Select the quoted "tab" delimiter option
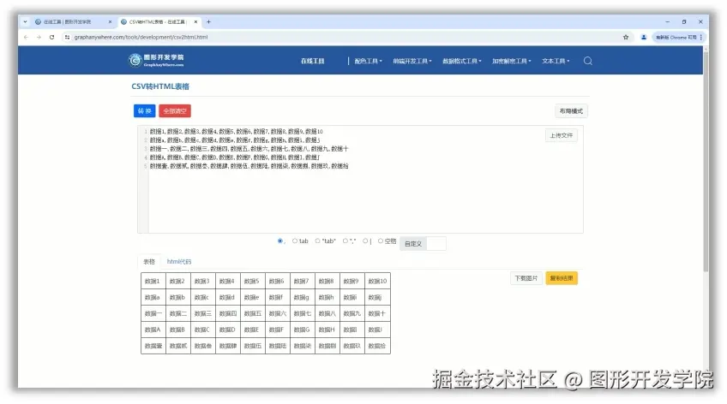The height and width of the screenshot is (404, 727). 317,241
